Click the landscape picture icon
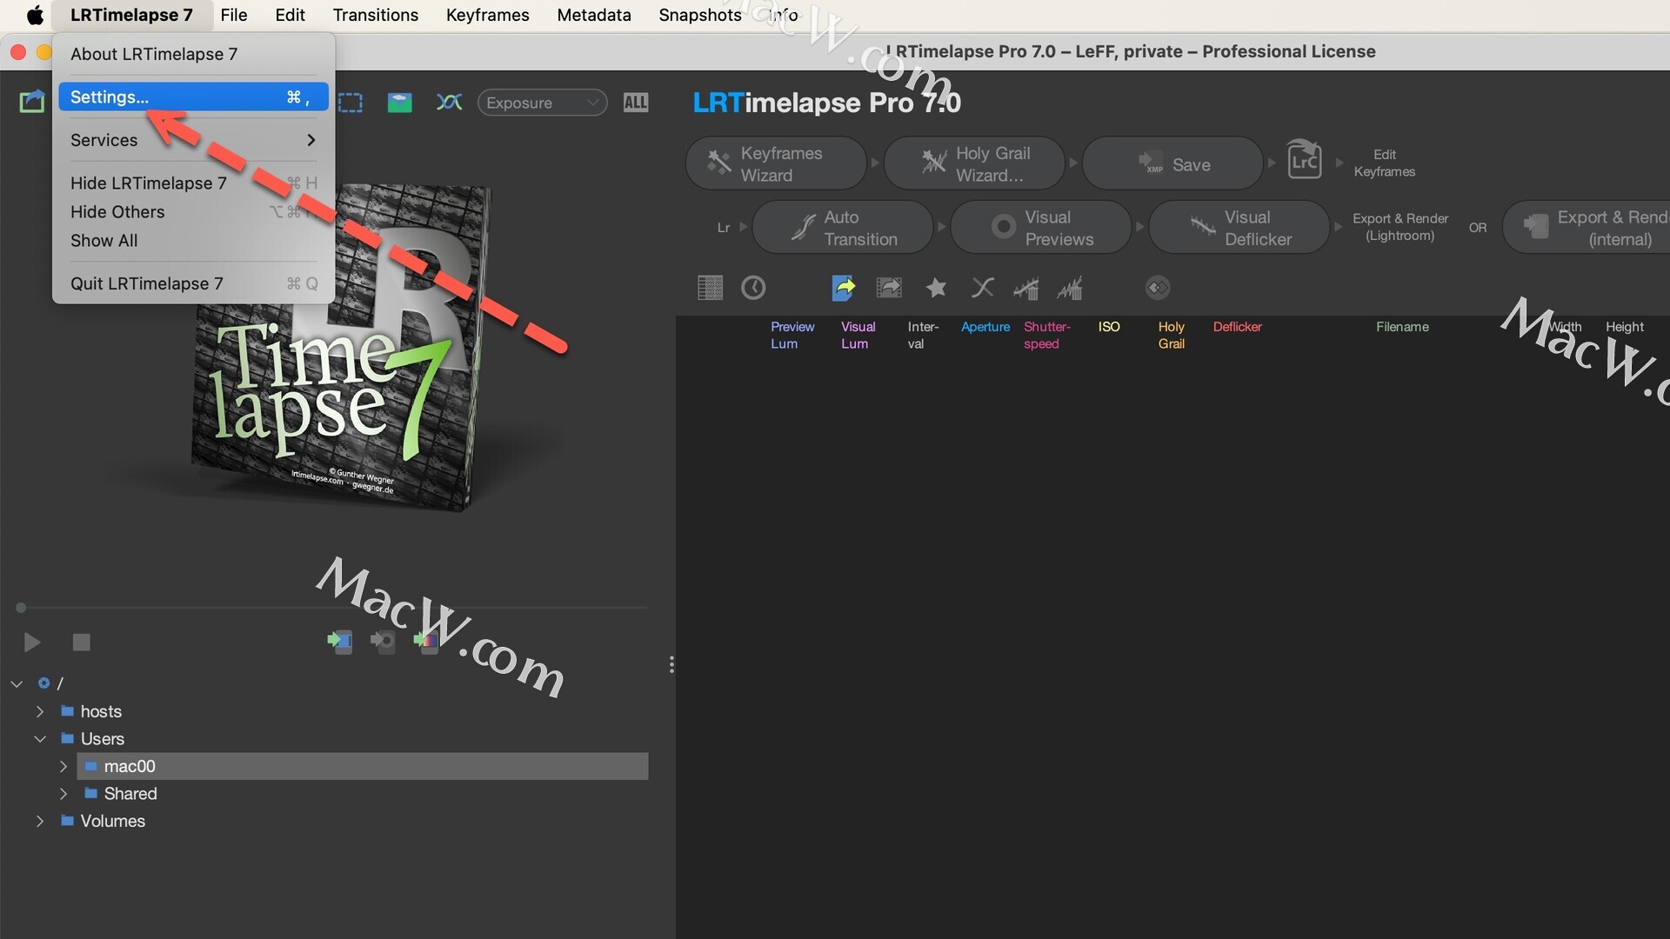The width and height of the screenshot is (1670, 939). (400, 103)
